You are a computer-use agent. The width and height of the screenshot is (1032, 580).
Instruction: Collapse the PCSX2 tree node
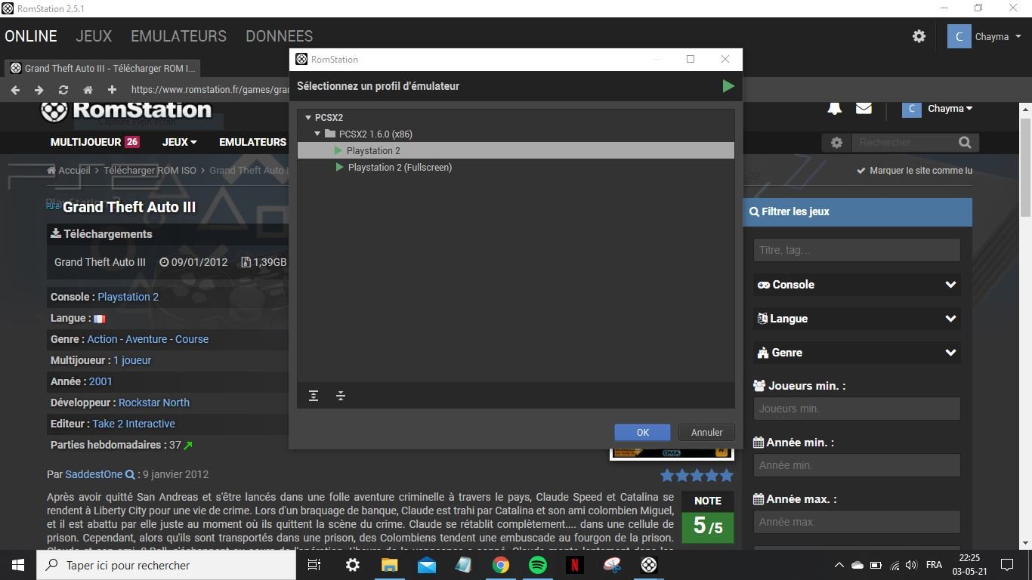[x=308, y=118]
